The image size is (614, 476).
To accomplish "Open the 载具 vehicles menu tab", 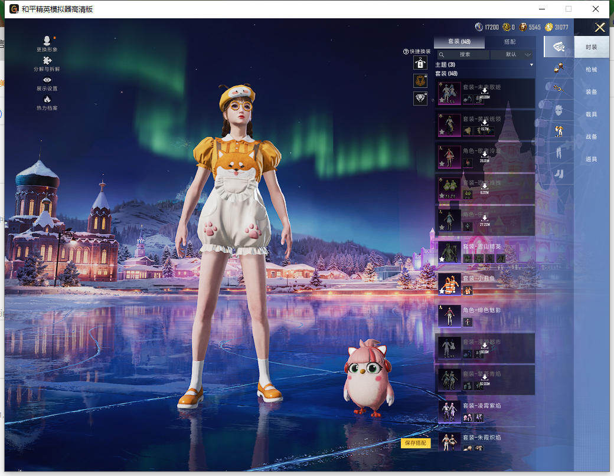I will tap(591, 114).
